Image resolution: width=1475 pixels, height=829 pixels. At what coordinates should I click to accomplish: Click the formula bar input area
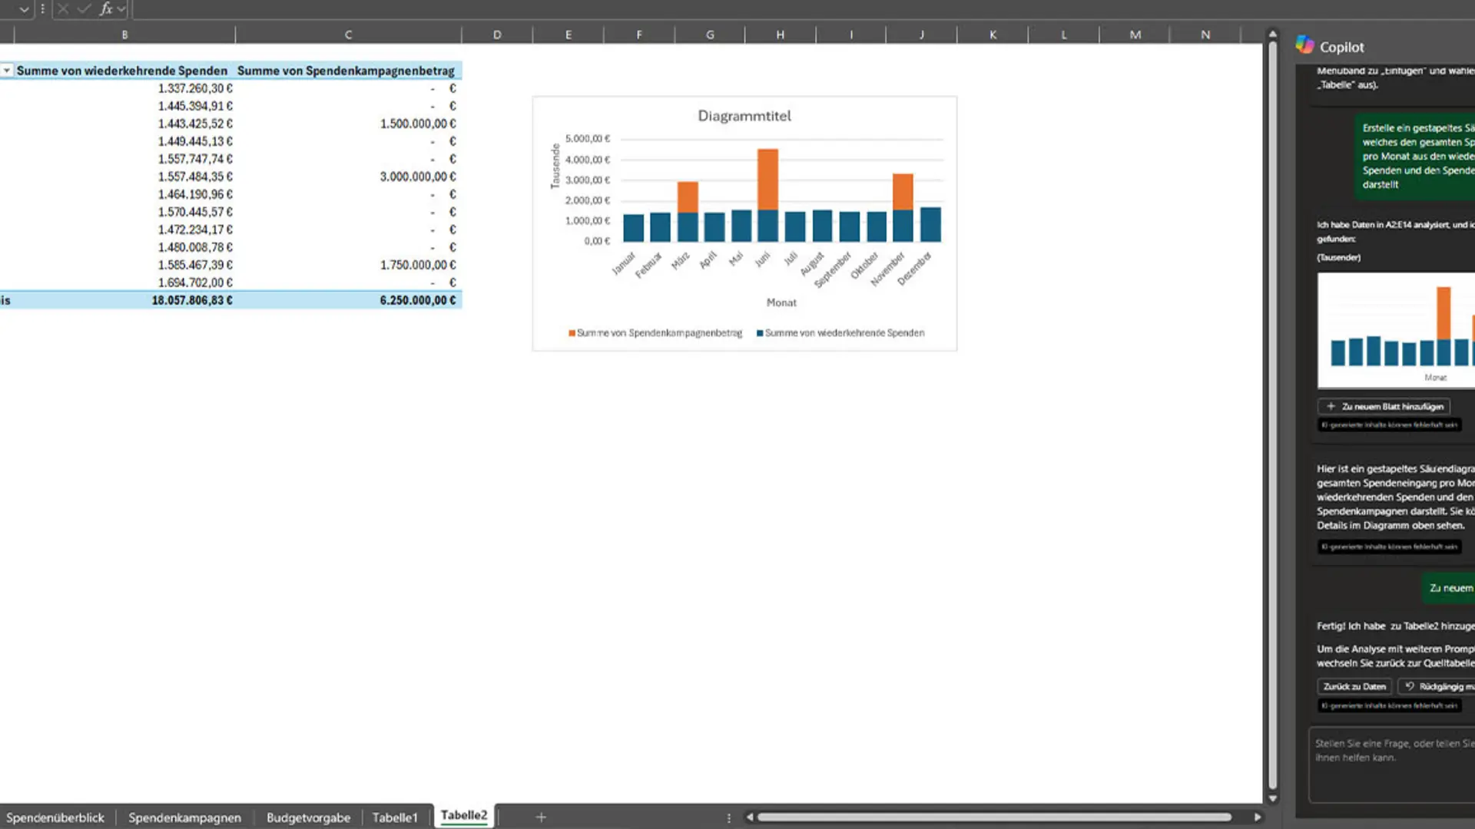(803, 9)
